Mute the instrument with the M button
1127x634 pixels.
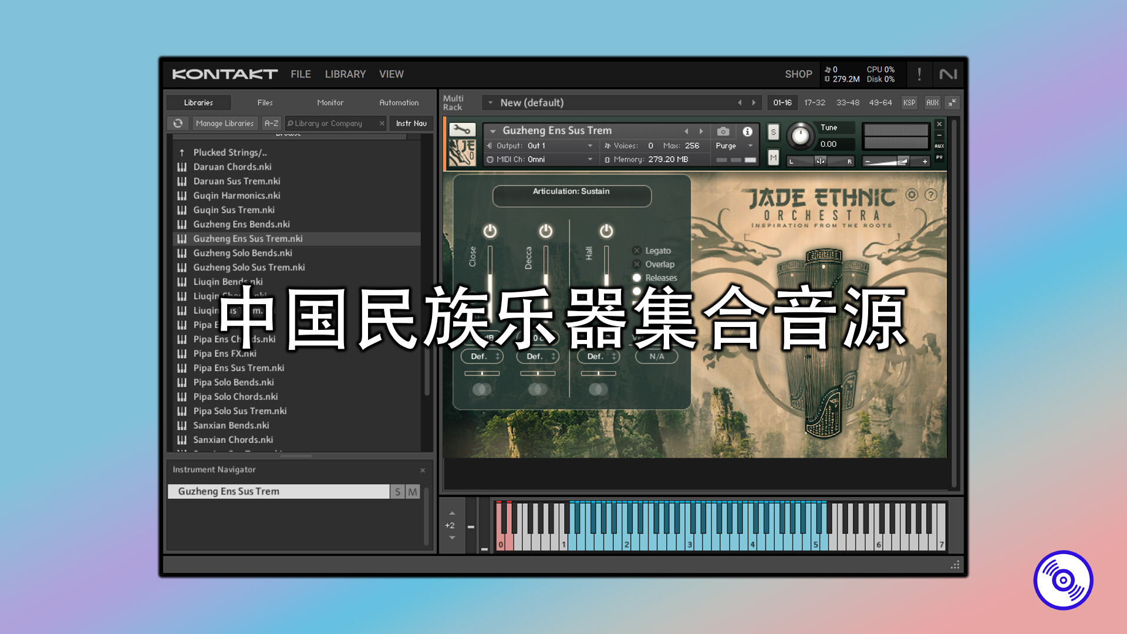coord(773,157)
